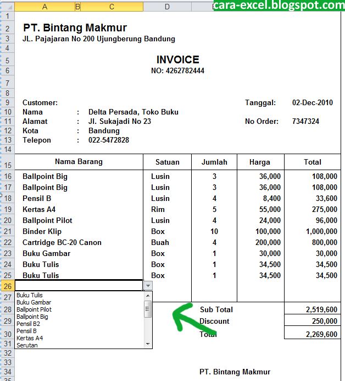Choose Buku Gambar from the dropdown list
Viewport: 345px width, 381px height.
pos(34,302)
